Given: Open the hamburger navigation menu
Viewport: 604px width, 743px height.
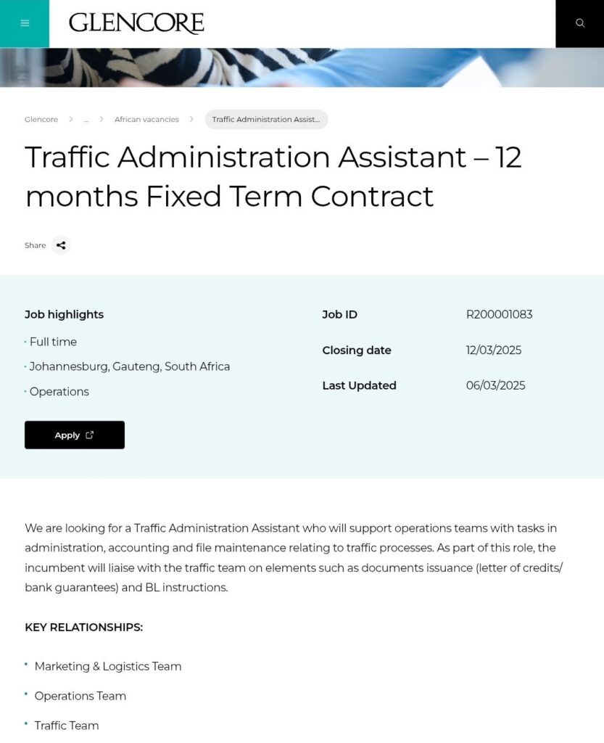Looking at the screenshot, I should 25,23.
